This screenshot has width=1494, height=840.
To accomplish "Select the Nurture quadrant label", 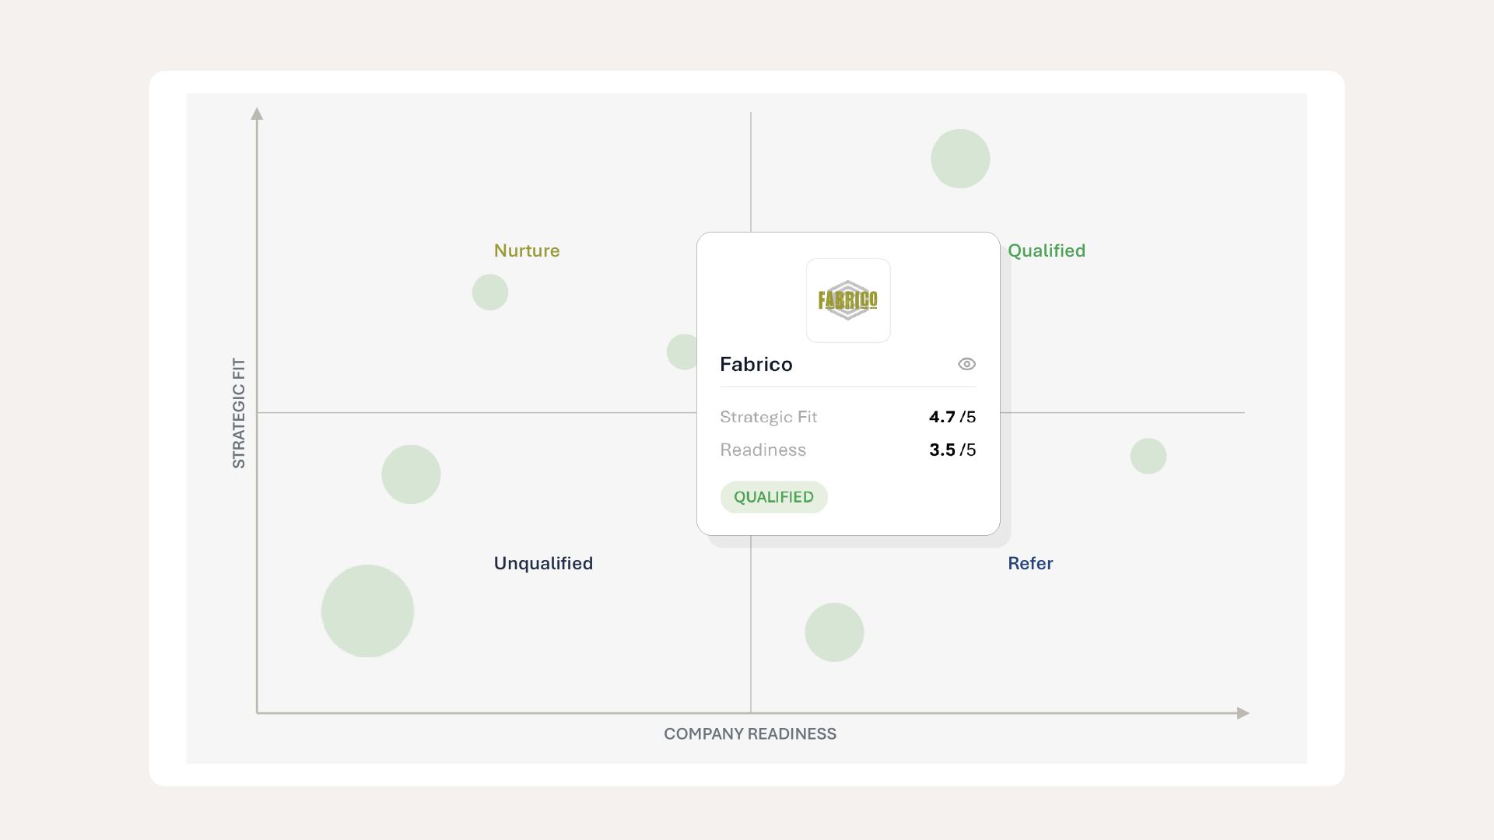I will point(527,250).
